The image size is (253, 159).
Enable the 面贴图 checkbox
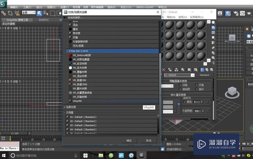click(x=180, y=89)
